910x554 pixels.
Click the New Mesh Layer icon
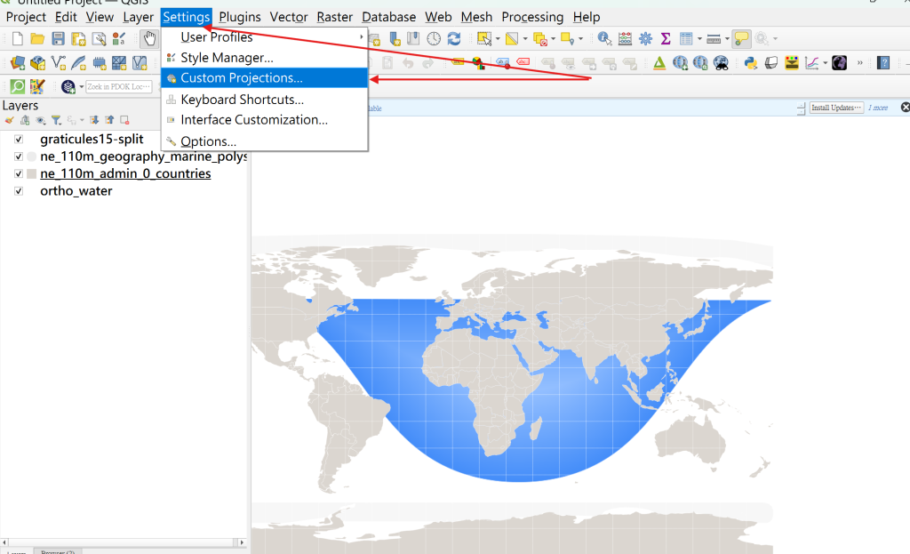(x=119, y=63)
